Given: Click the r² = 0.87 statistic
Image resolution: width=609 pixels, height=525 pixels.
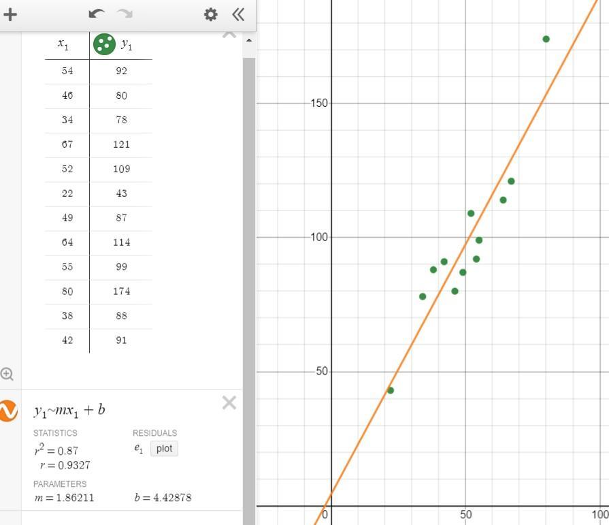Looking at the screenshot, I should point(56,449).
